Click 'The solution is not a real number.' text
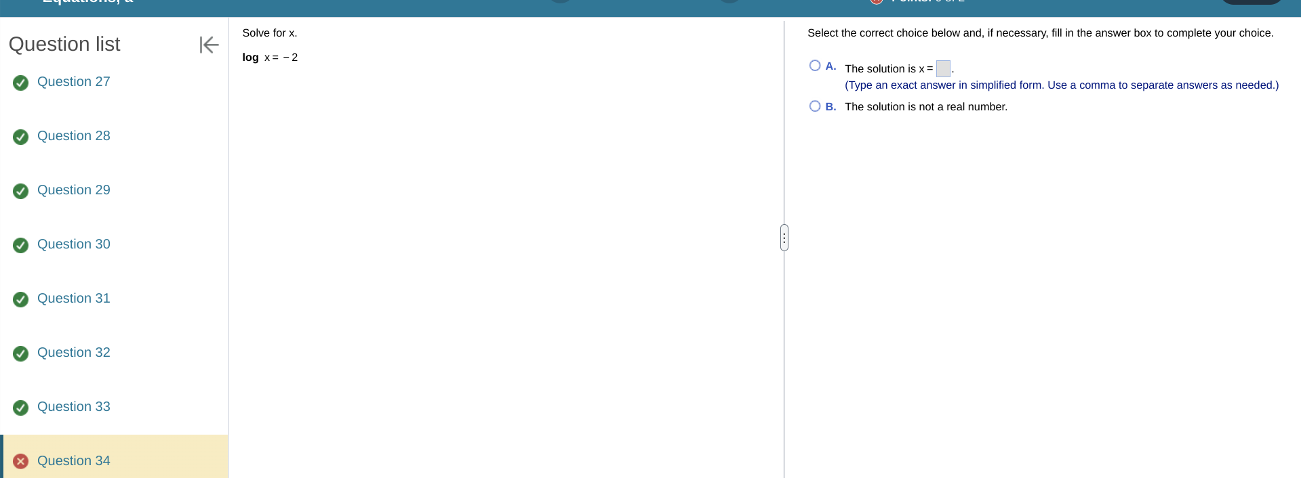The image size is (1301, 478). point(926,106)
